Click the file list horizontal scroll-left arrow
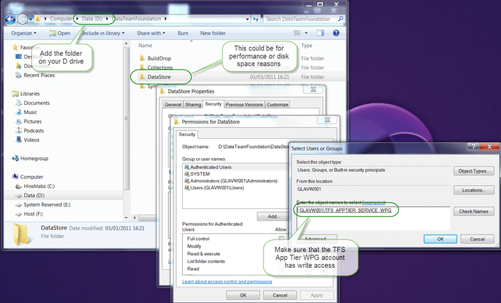 (135, 218)
